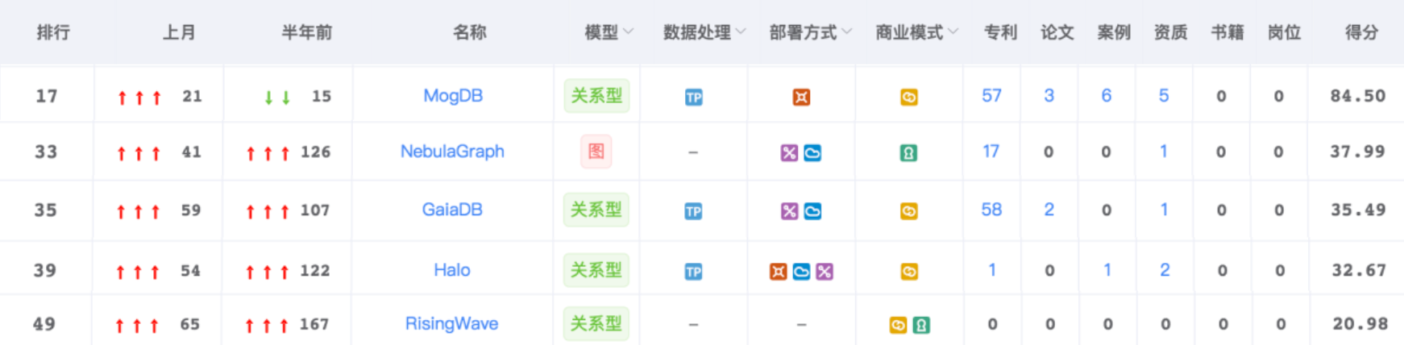Click last month rank 41
This screenshot has width=1404, height=345.
tap(192, 152)
